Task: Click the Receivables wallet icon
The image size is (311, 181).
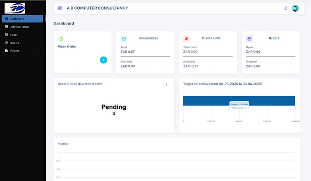Action: click(x=124, y=39)
